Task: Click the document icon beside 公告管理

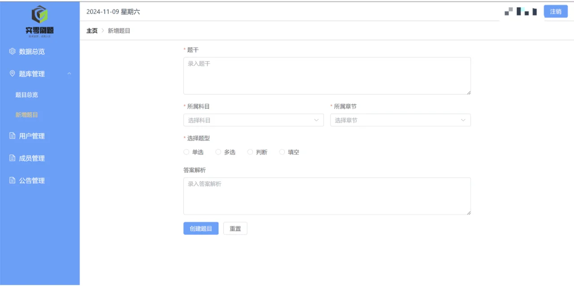Action: [x=12, y=180]
